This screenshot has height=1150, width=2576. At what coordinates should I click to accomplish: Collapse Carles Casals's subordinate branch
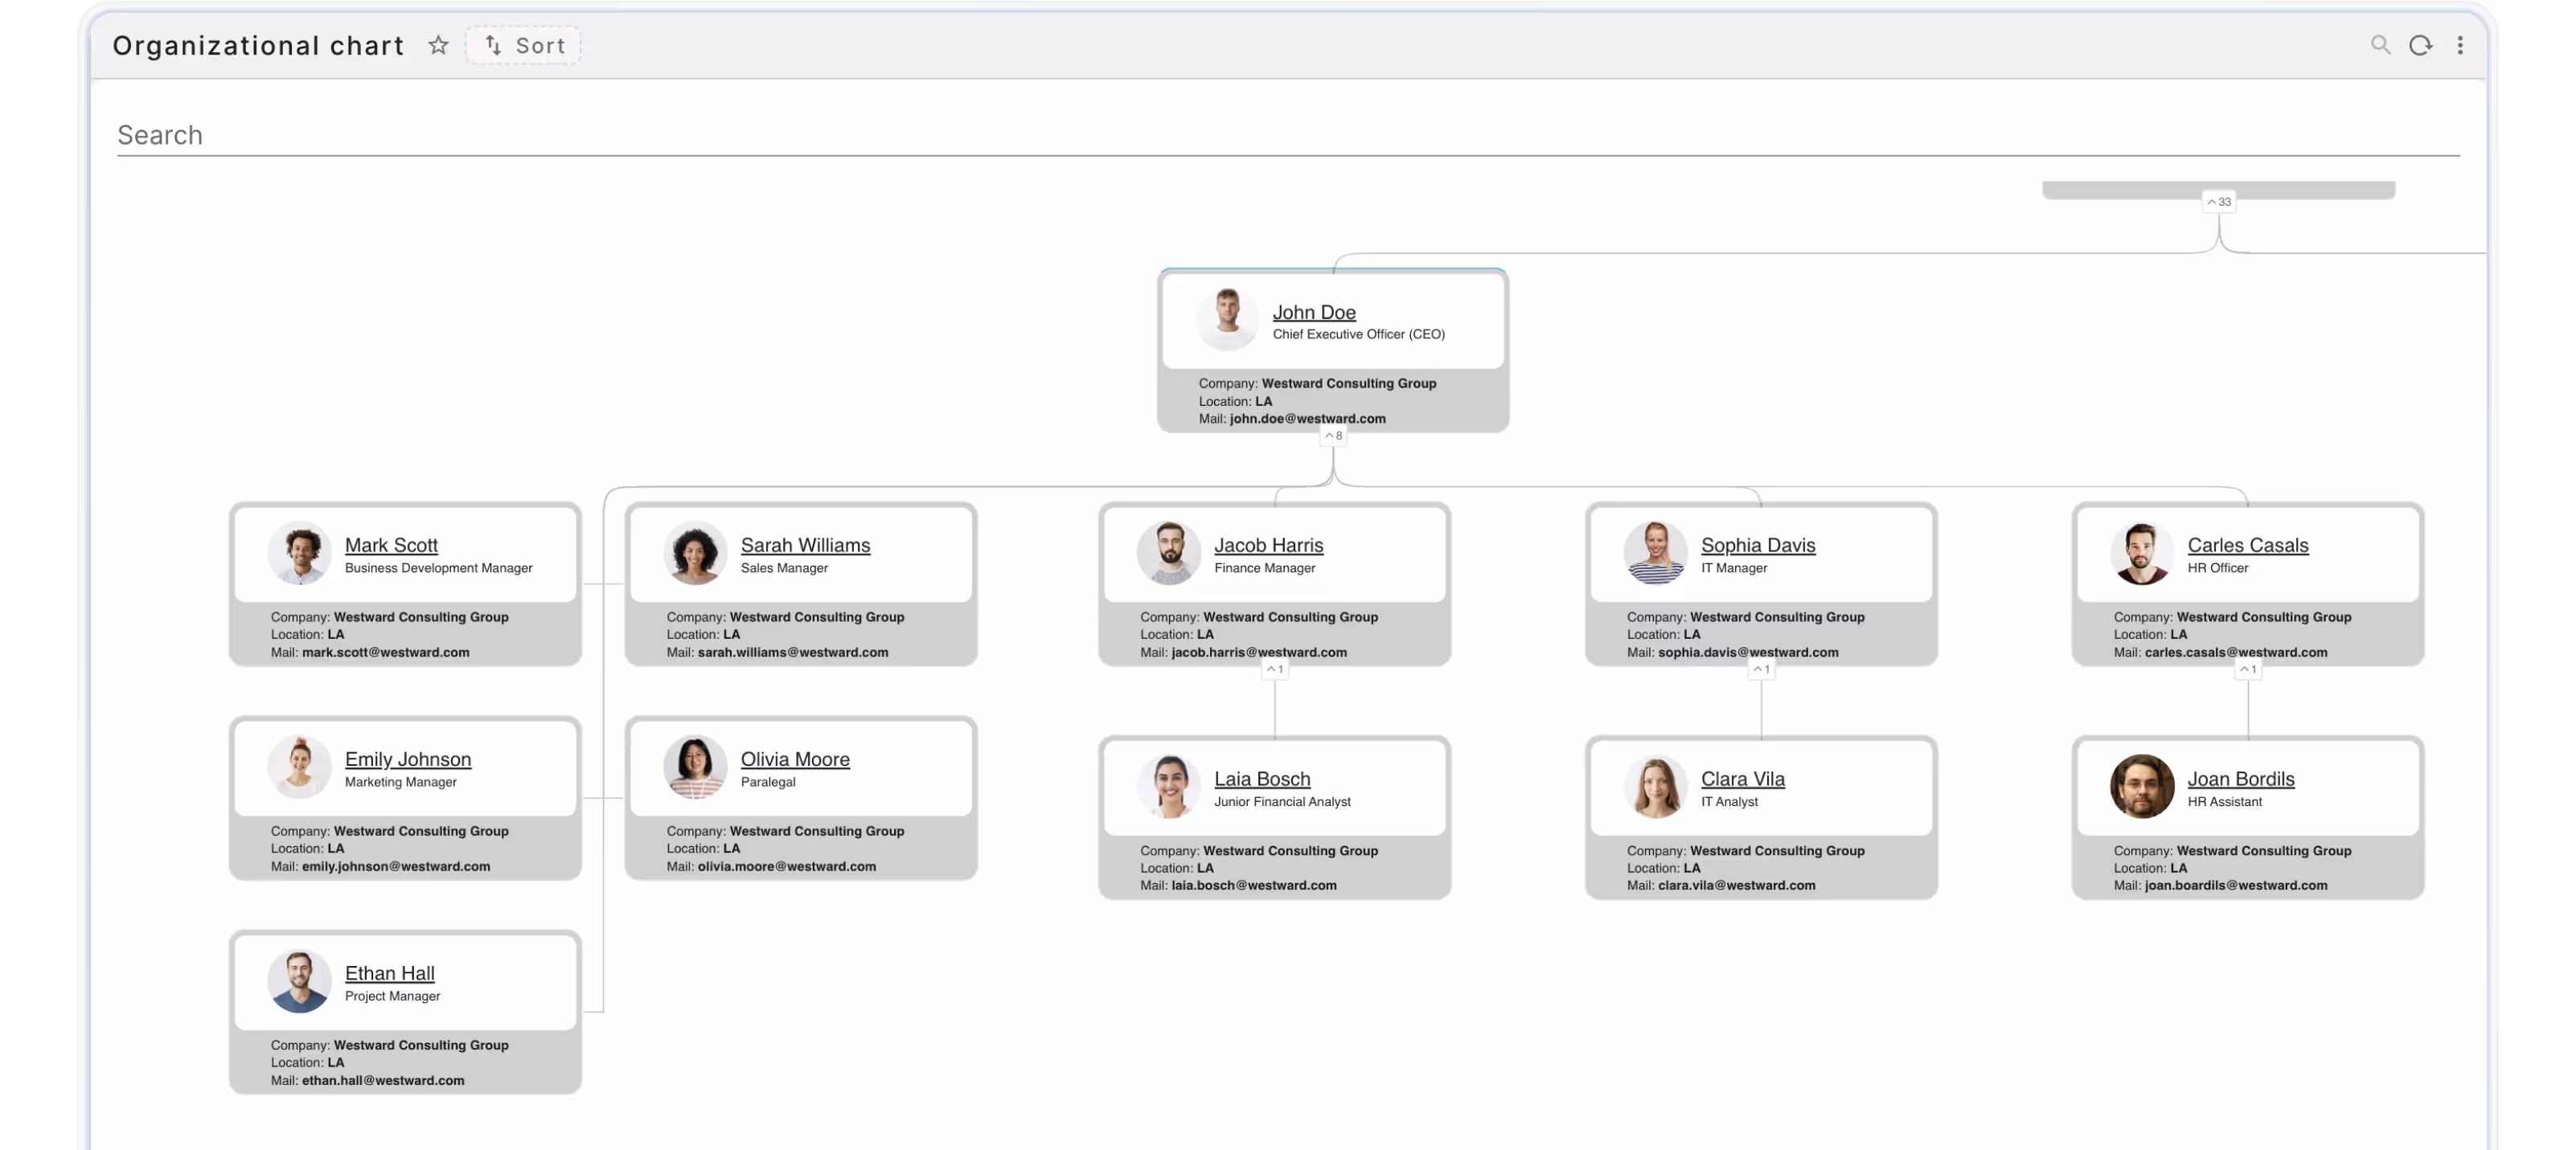pos(2247,669)
